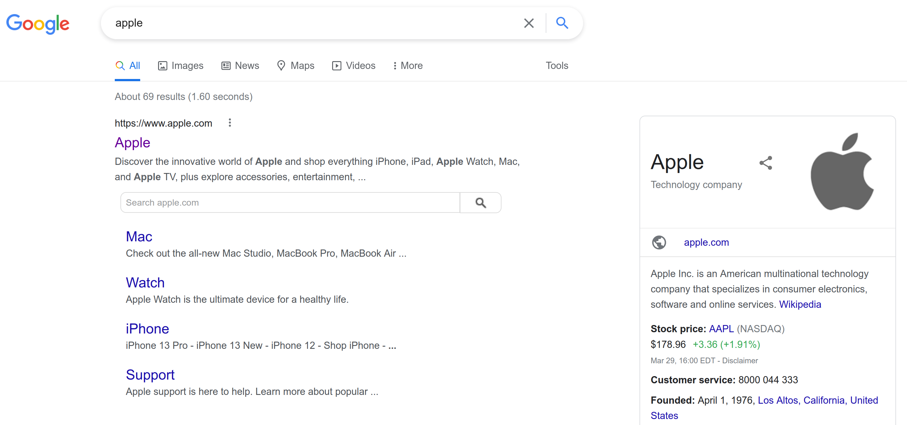Open the Apple result link
Viewport: 907px width, 425px height.
coord(132,143)
